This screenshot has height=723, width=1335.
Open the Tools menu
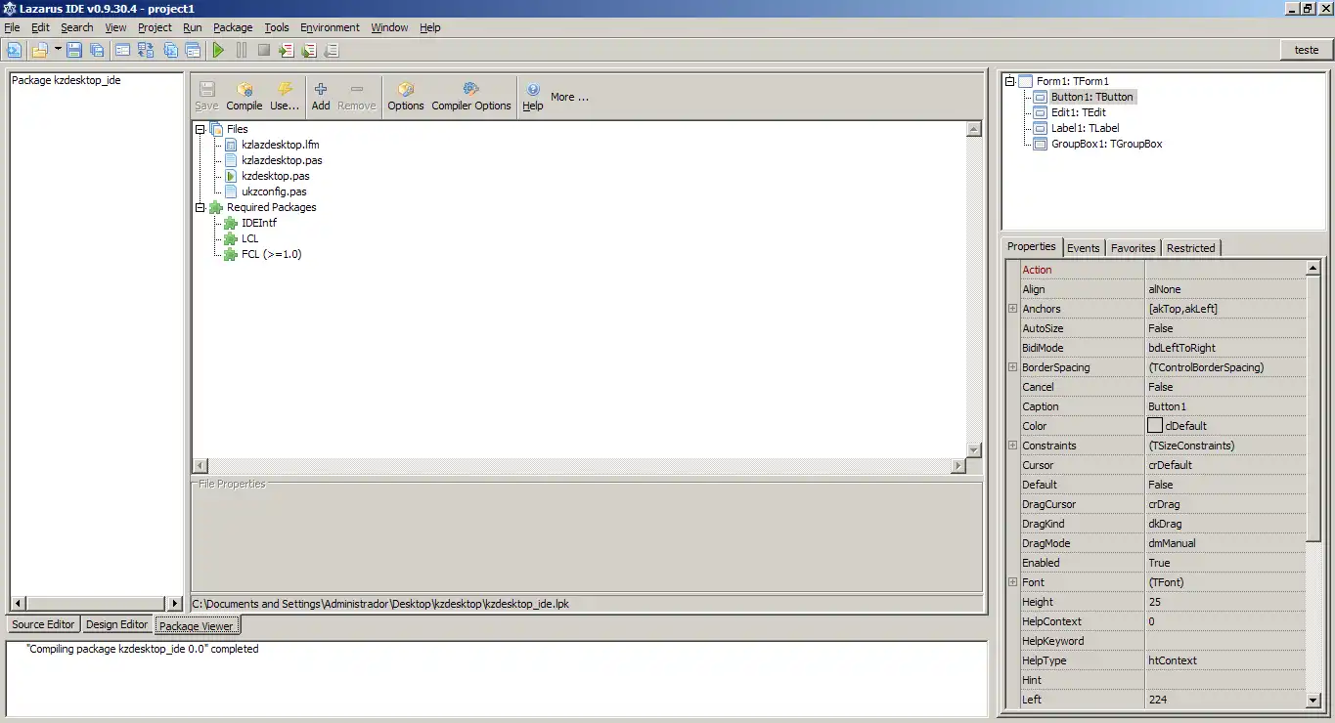[x=277, y=27]
